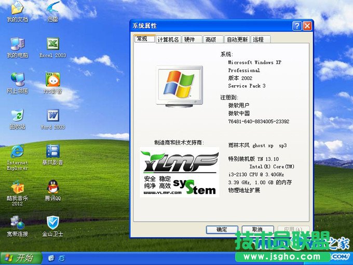Open the PPS影音 desktop icon
Screen dimensions: 353x265
click(x=52, y=81)
